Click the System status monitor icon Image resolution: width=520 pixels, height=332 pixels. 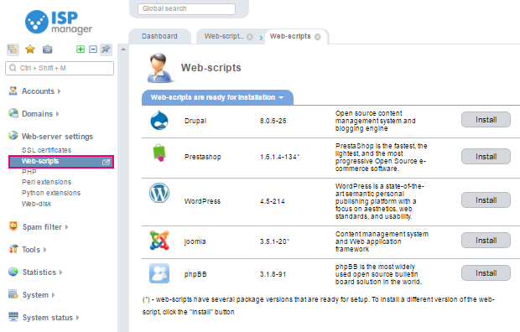13,316
